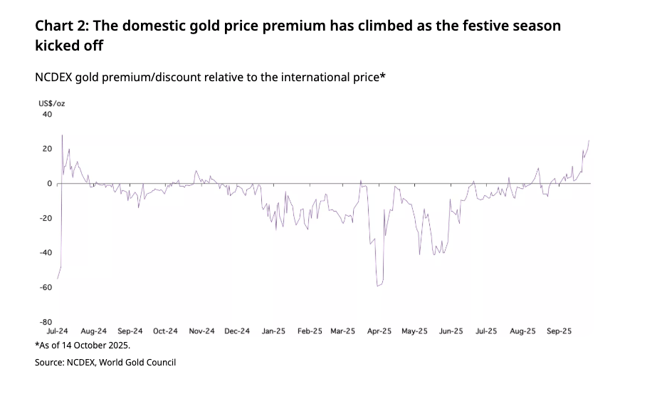
Task: Click the -60 y-axis tick label
Action: pos(46,287)
